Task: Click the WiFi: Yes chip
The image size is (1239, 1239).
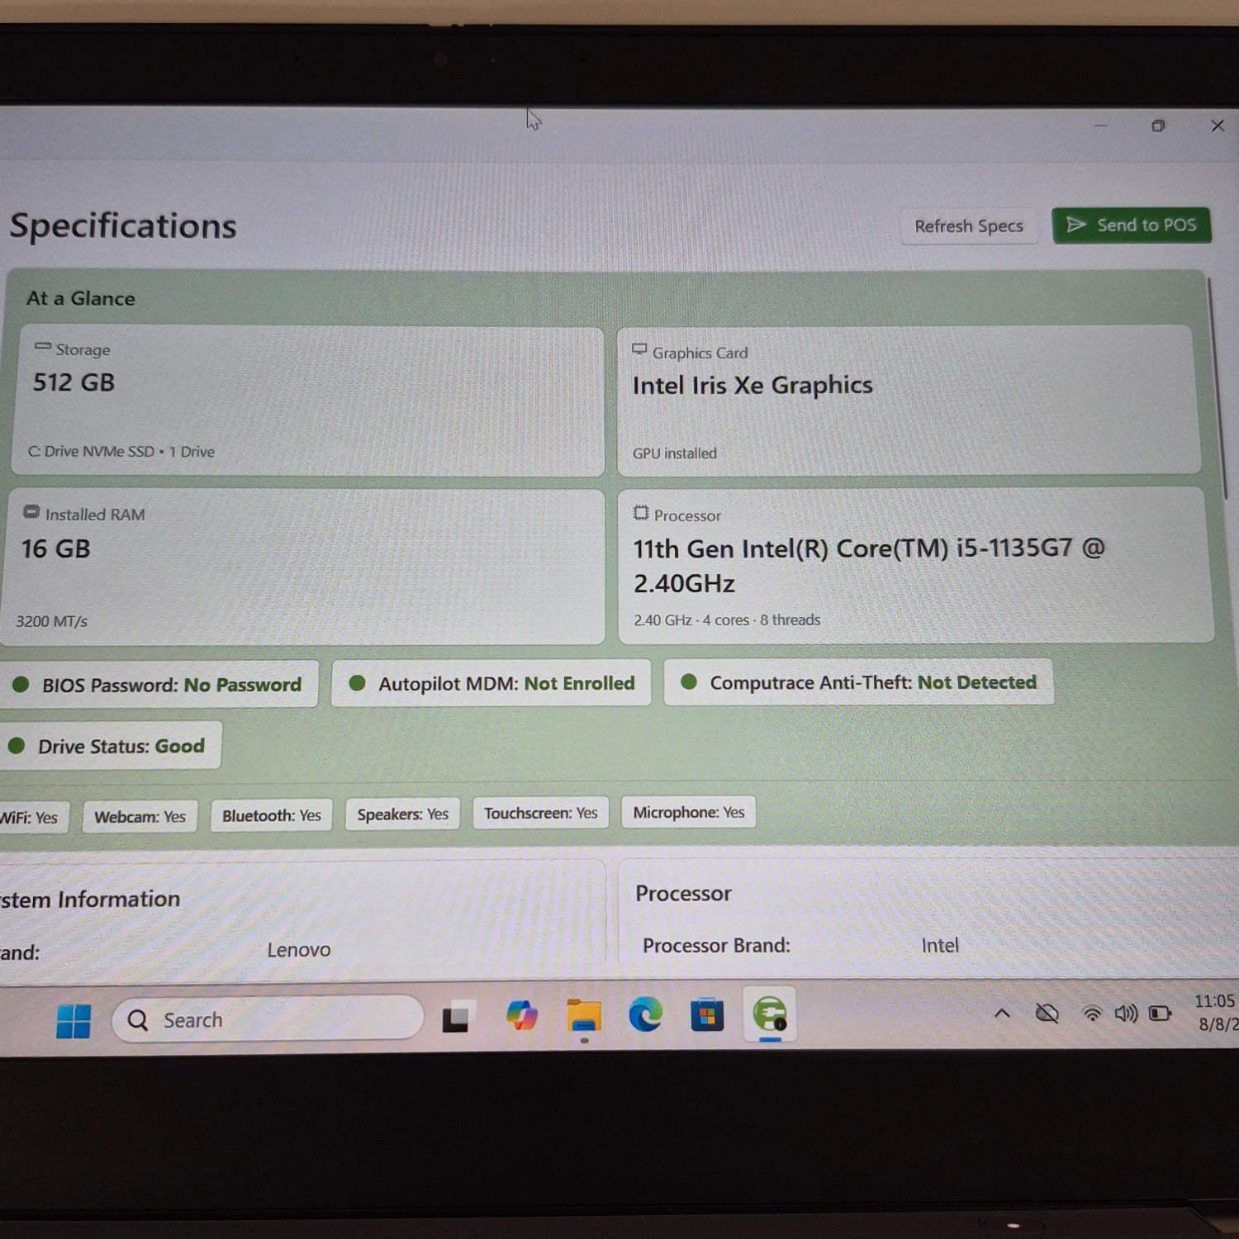Action: point(34,818)
